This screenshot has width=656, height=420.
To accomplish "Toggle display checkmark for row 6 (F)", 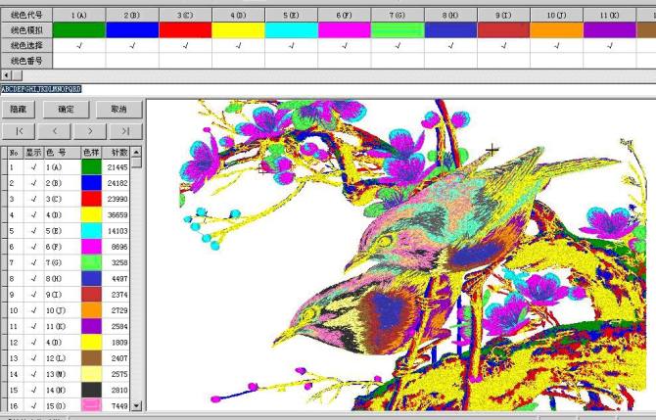I will (x=33, y=247).
